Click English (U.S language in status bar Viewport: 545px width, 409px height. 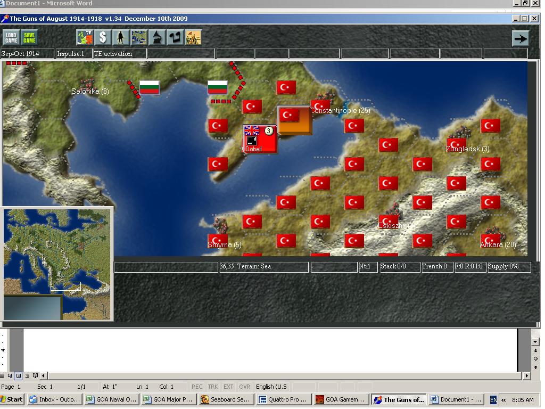(x=271, y=387)
